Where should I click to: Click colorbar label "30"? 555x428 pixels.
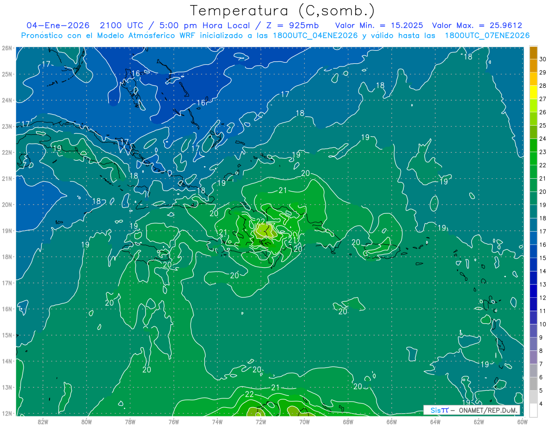point(543,59)
